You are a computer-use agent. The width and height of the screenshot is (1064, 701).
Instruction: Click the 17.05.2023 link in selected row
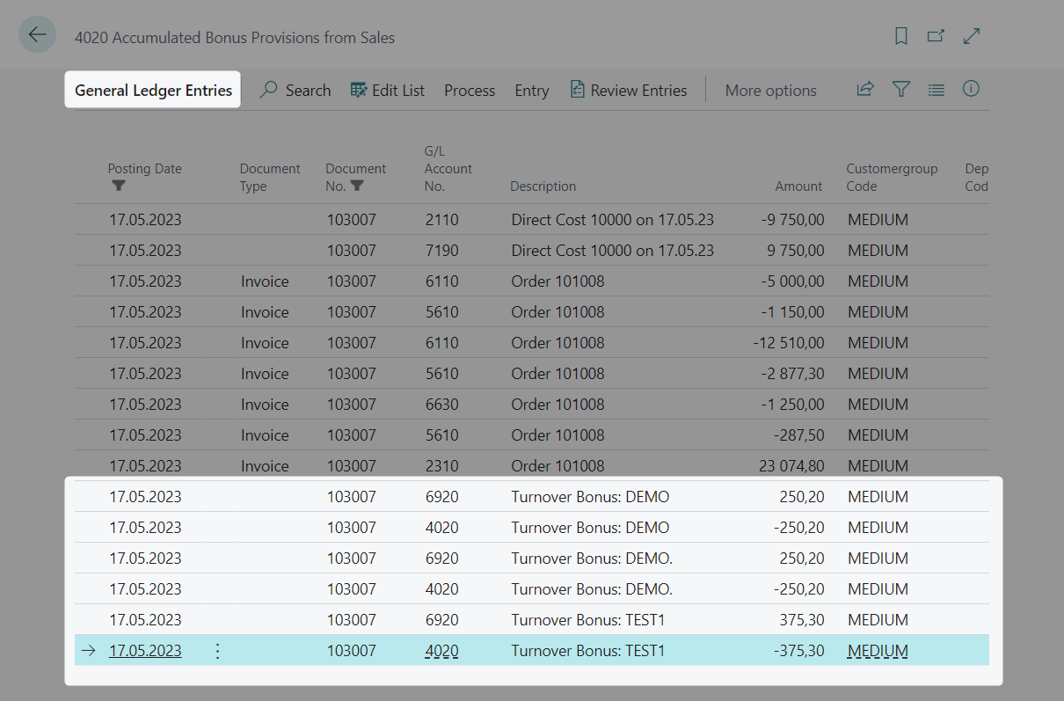tap(145, 651)
